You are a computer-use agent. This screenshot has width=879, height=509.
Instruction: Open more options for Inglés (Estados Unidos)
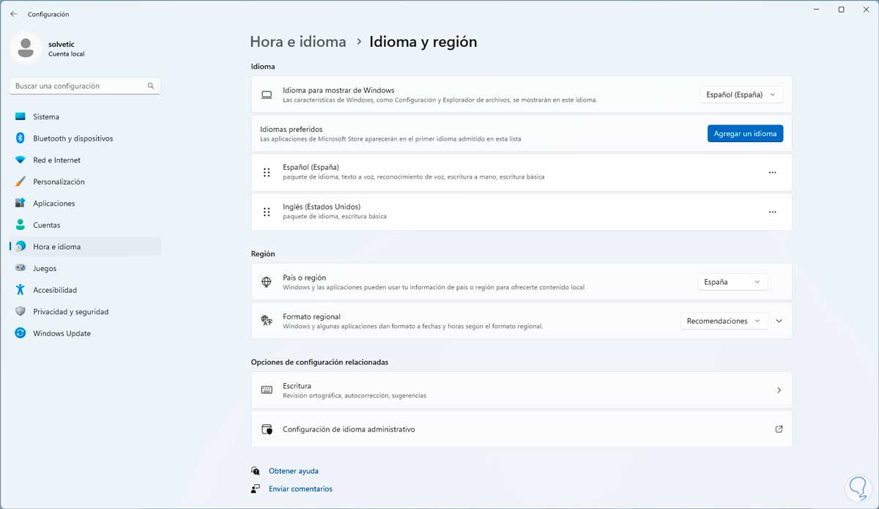(x=772, y=212)
